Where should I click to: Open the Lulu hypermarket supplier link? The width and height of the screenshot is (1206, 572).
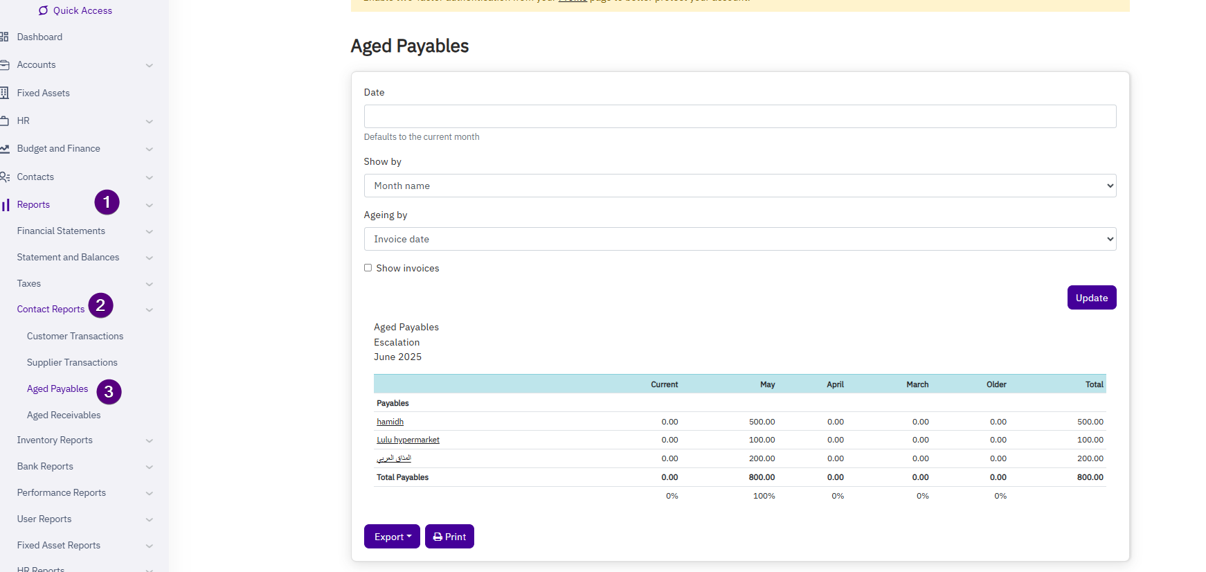pos(408,440)
